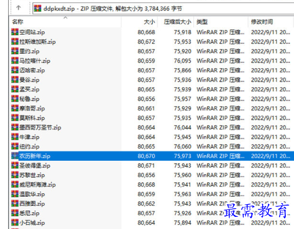Select file name 拉斯维加斯.zip
The height and width of the screenshot is (229, 294).
38,42
